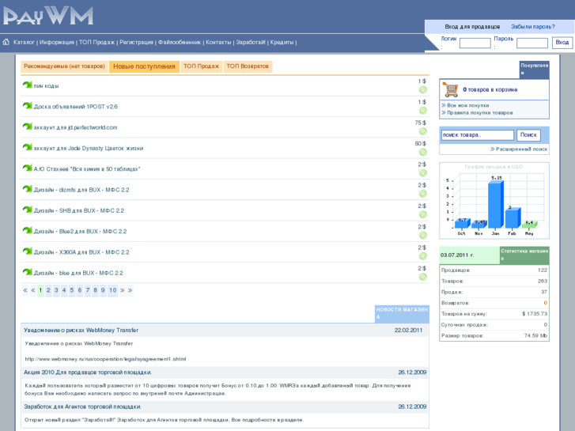This screenshot has width=575, height=431.
Task: Click the Поиск search button
Action: pos(528,135)
